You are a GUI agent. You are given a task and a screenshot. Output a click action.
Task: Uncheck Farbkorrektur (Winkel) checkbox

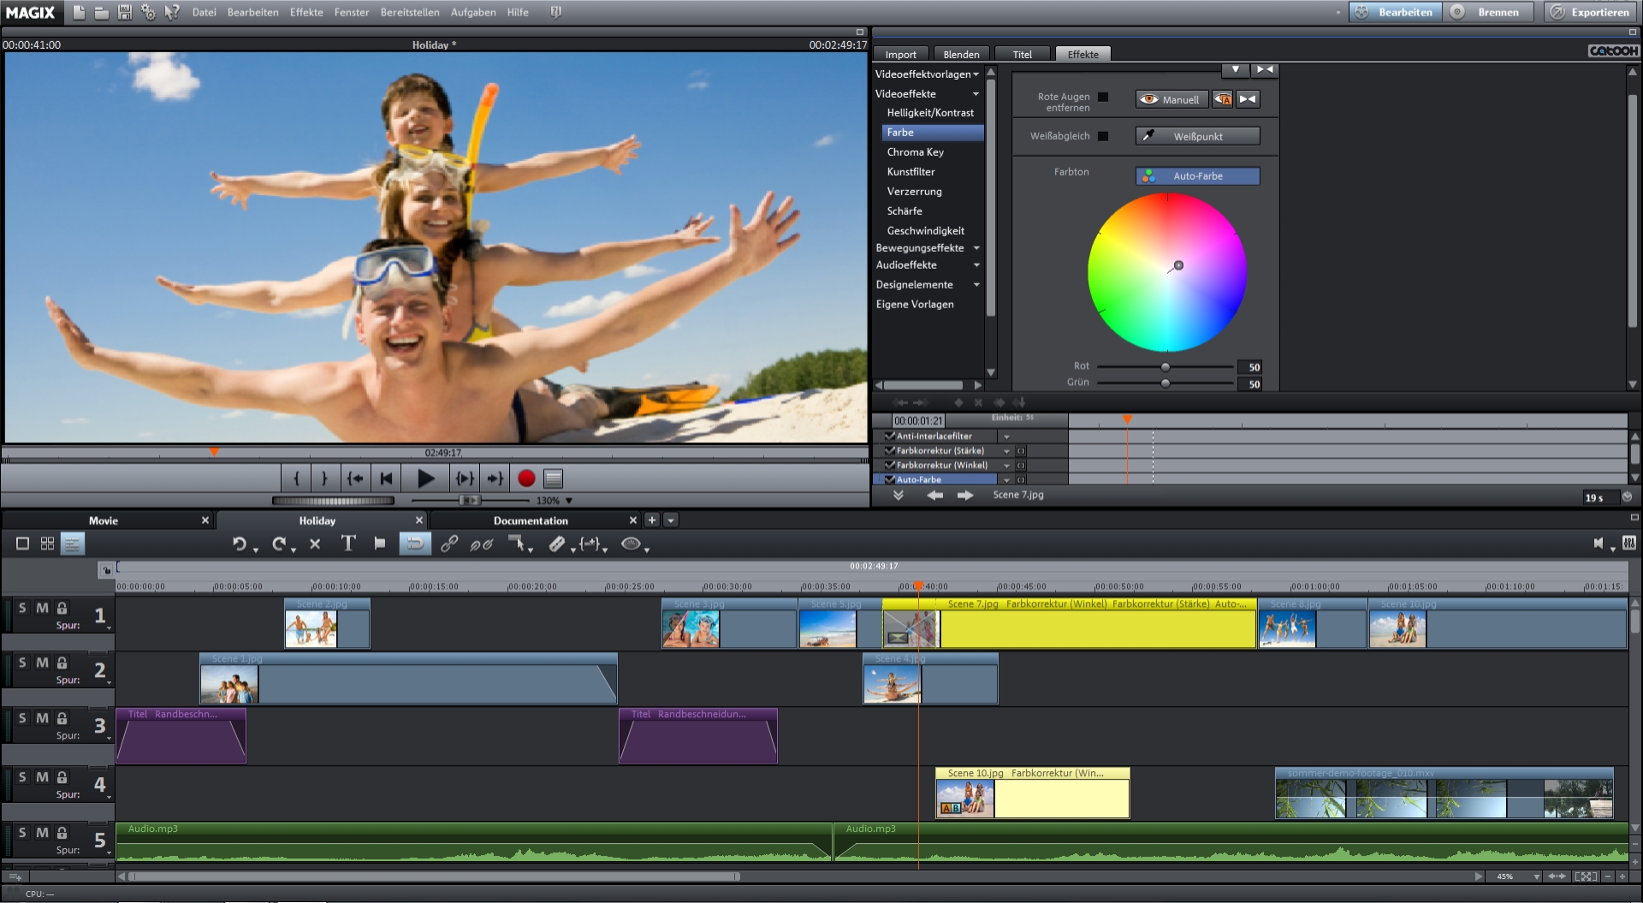[890, 465]
